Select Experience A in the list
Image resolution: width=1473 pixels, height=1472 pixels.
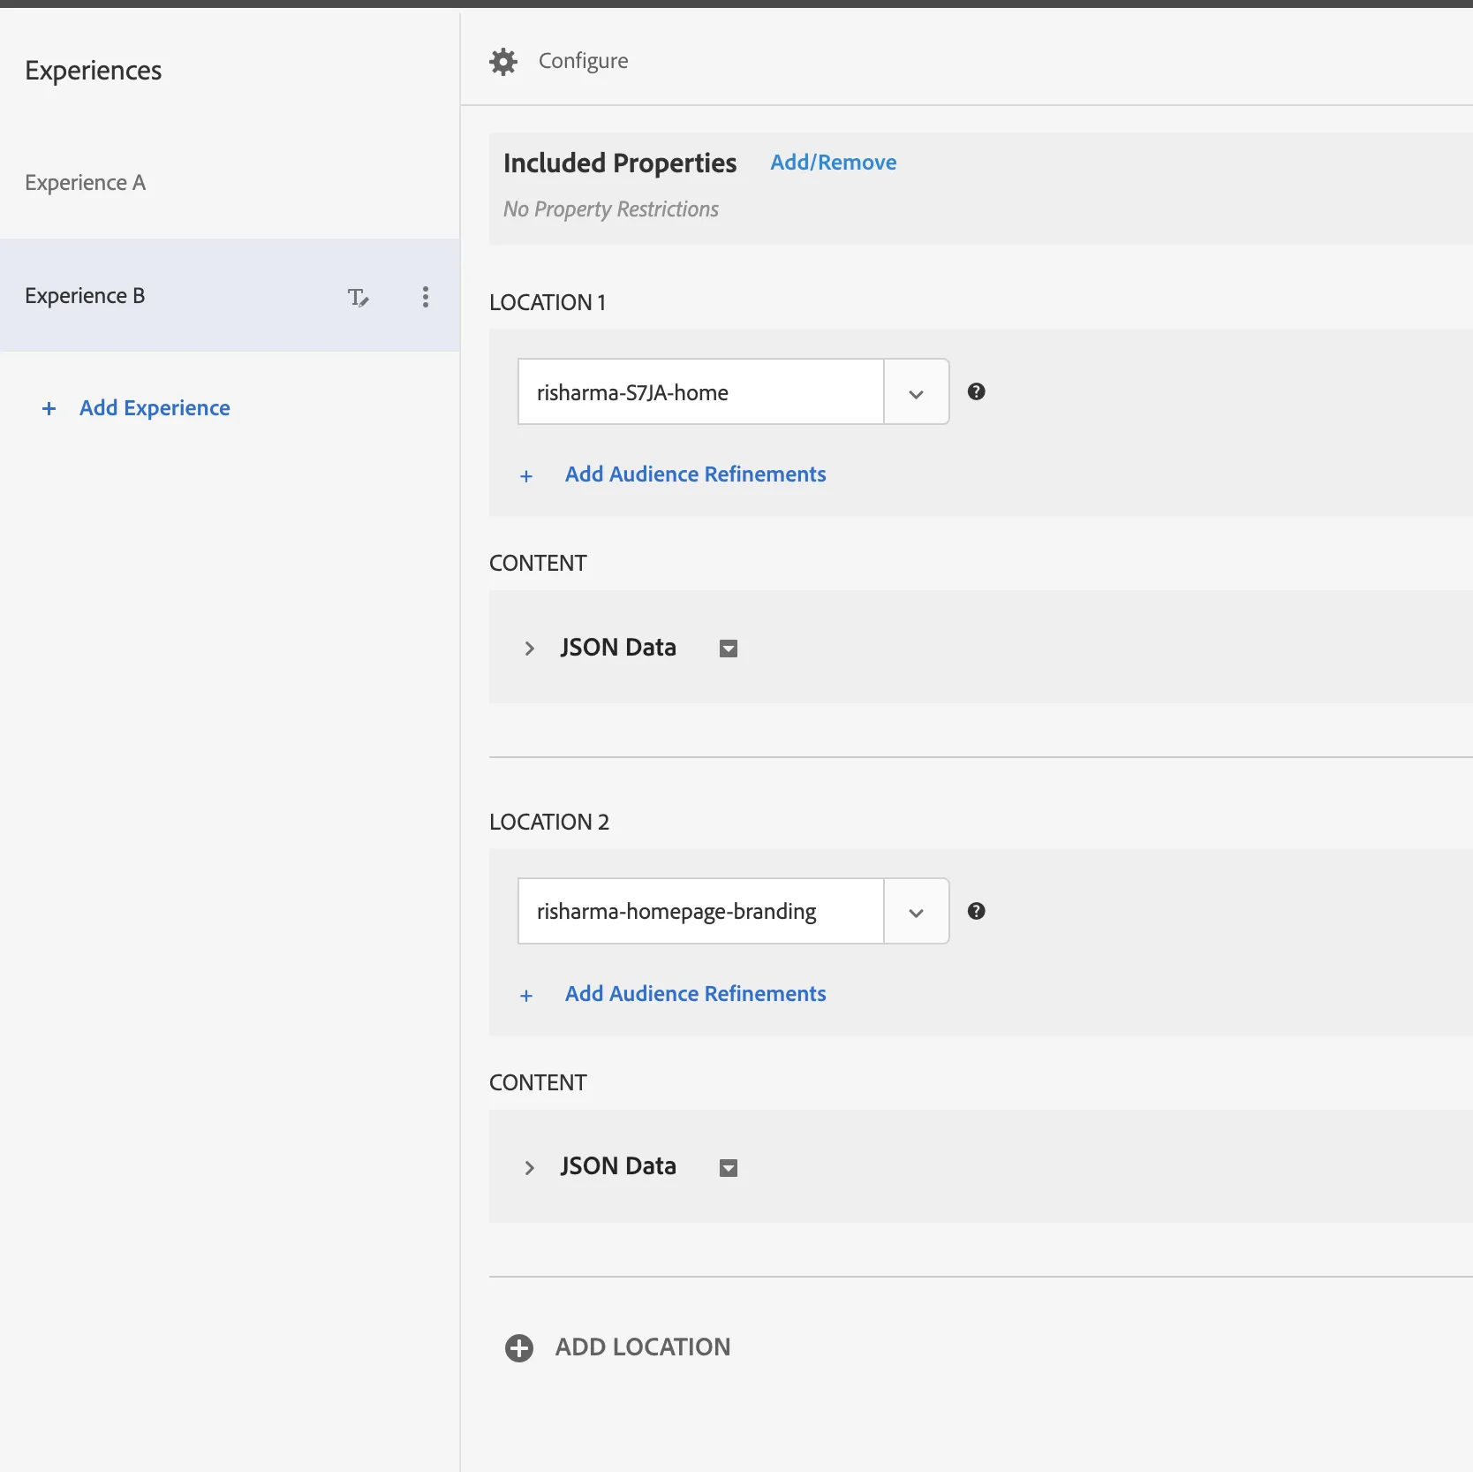point(230,183)
